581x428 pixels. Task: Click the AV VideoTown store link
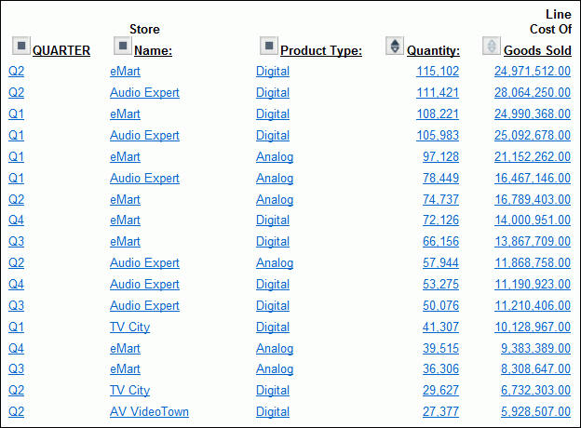click(149, 412)
